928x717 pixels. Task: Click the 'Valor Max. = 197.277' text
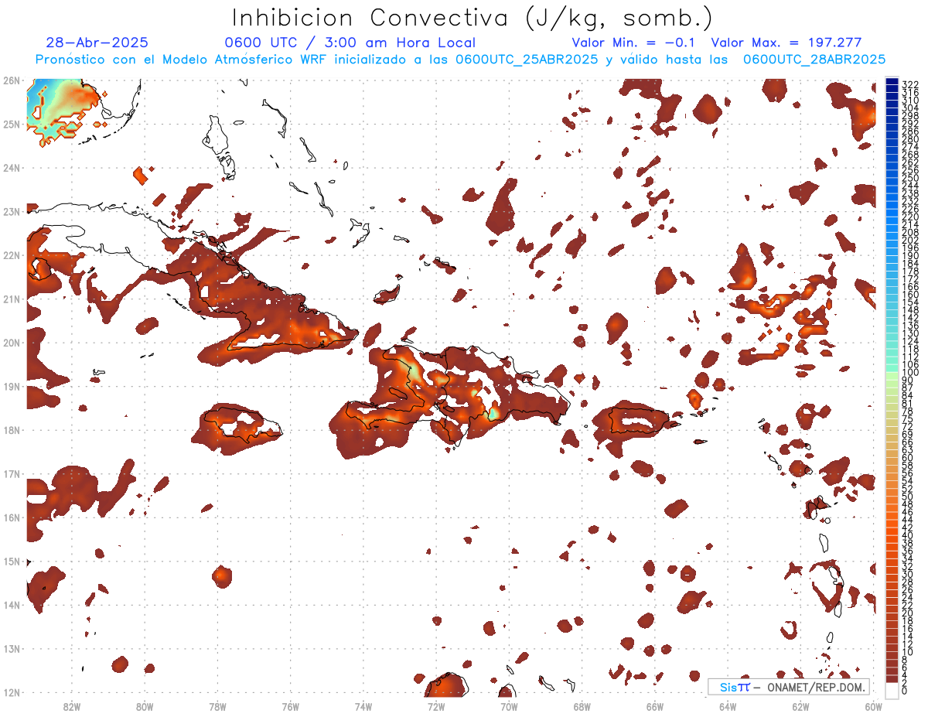pyautogui.click(x=786, y=43)
